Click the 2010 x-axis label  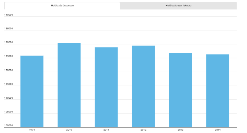coord(69,130)
